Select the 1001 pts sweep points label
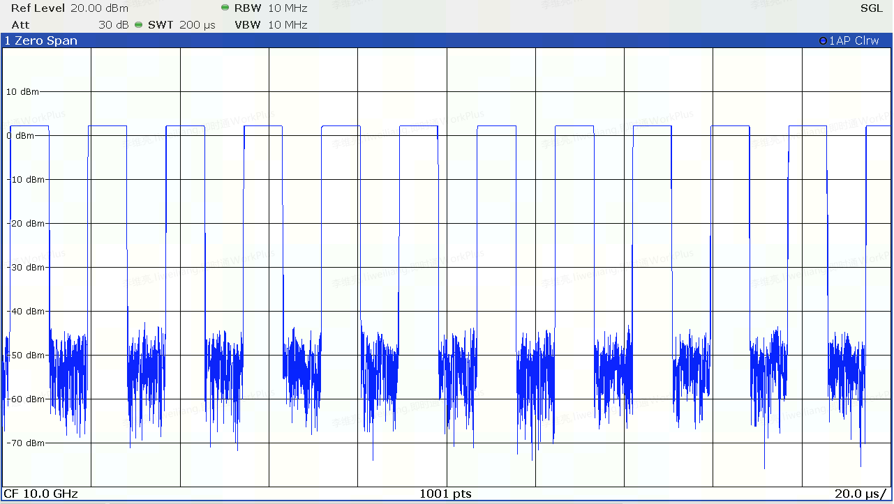894x504 pixels. pos(445,494)
